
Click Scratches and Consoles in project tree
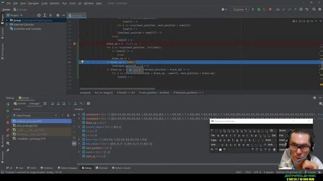27,29
